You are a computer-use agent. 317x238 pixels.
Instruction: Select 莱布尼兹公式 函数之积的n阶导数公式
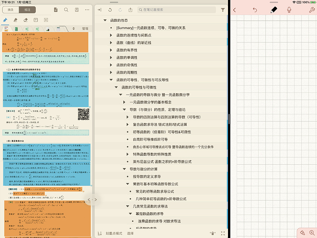coord(162,161)
